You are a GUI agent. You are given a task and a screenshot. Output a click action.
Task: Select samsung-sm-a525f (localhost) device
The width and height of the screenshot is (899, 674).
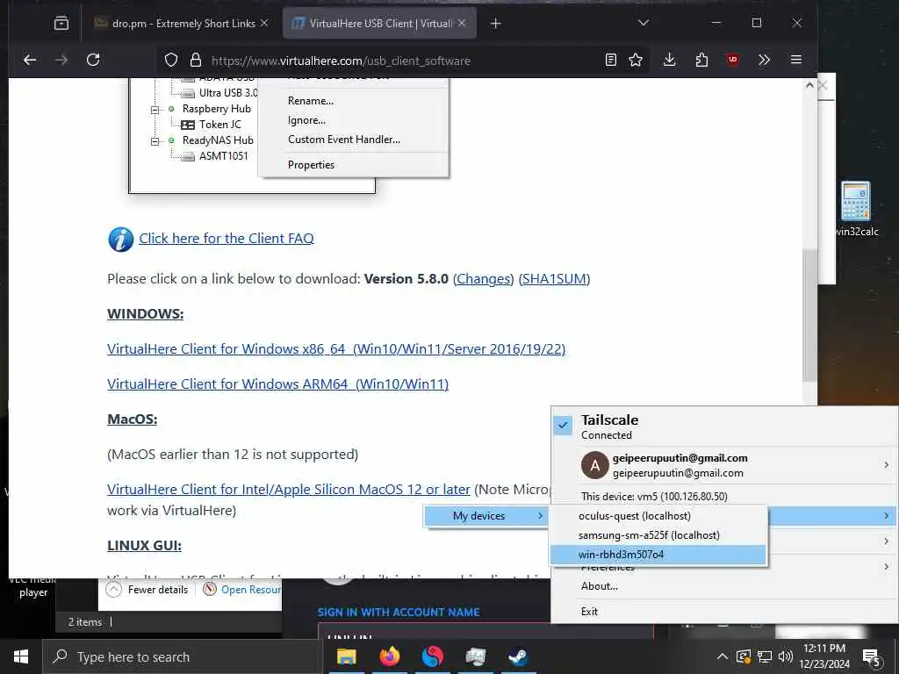pyautogui.click(x=658, y=535)
